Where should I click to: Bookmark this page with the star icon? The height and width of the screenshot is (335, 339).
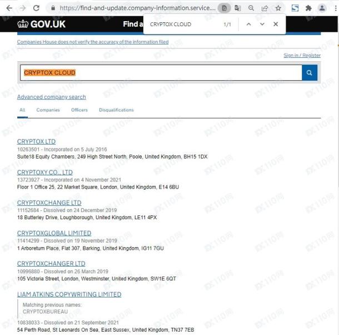point(278,8)
